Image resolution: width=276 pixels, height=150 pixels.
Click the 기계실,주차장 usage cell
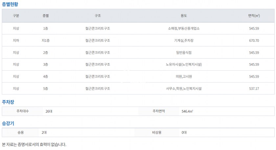[184, 40]
